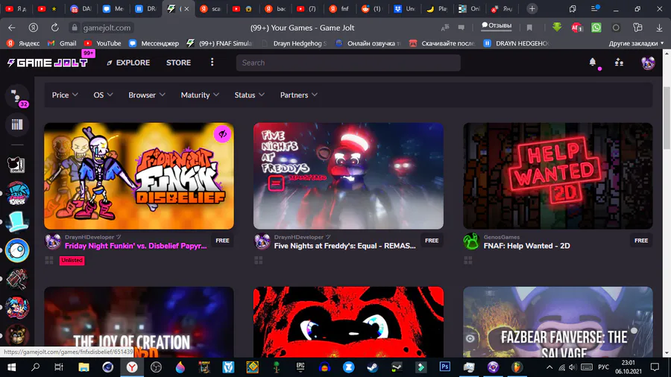Open STORE in Game Jolt navigation

tap(178, 63)
